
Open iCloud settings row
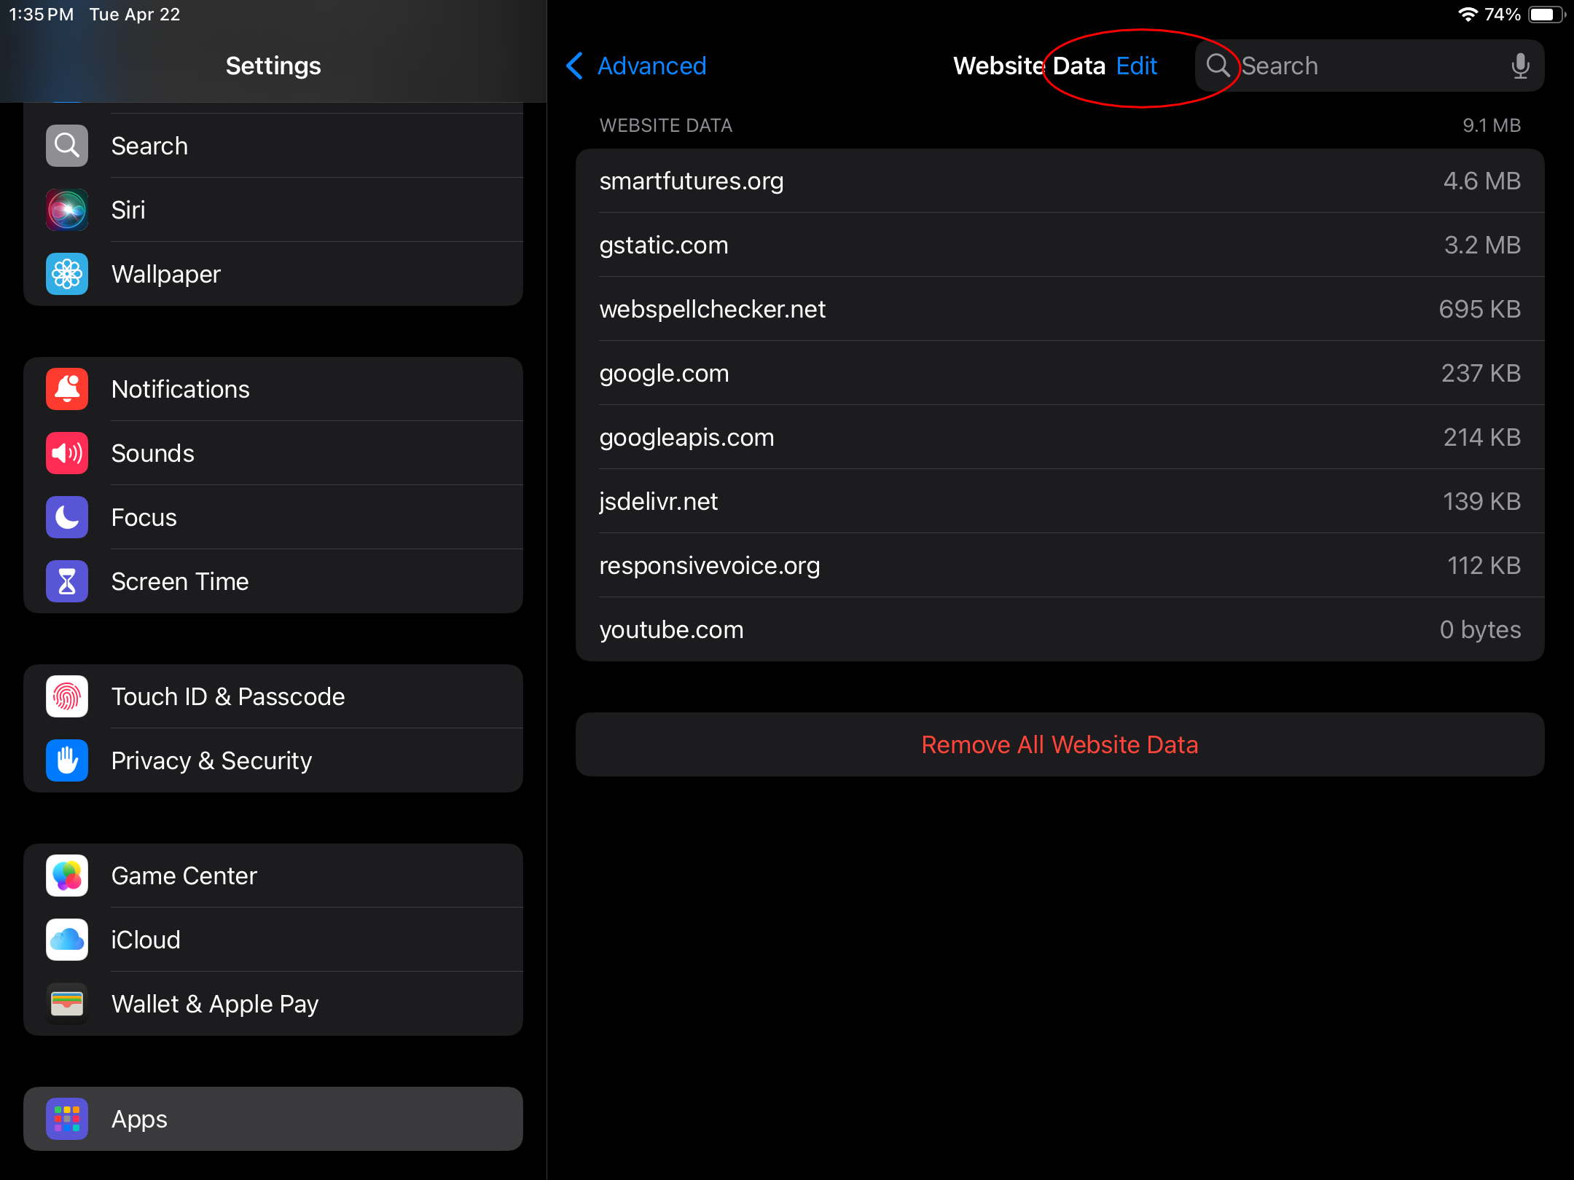coord(273,940)
